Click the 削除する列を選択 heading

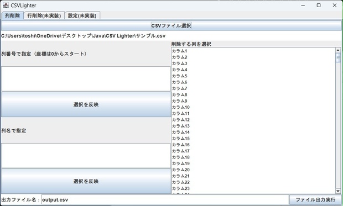coord(191,44)
